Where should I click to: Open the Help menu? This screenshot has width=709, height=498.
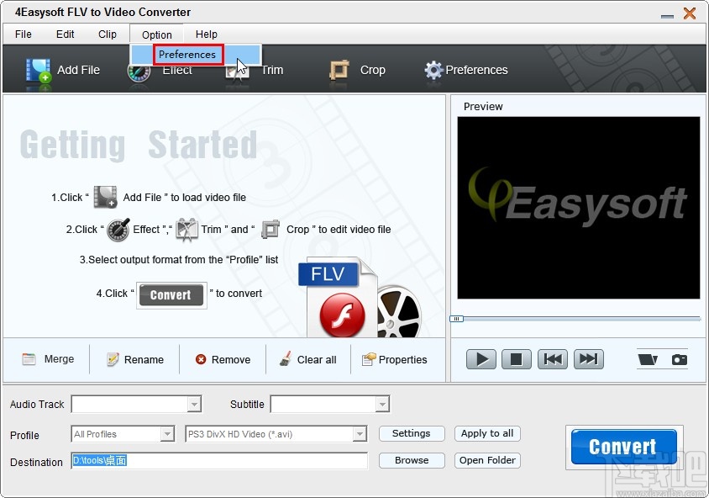206,34
